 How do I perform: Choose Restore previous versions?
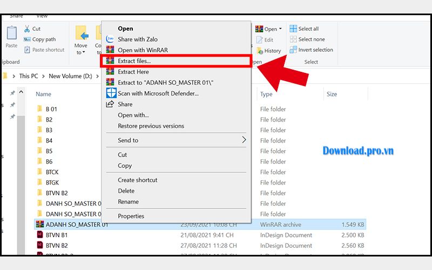[x=151, y=126]
